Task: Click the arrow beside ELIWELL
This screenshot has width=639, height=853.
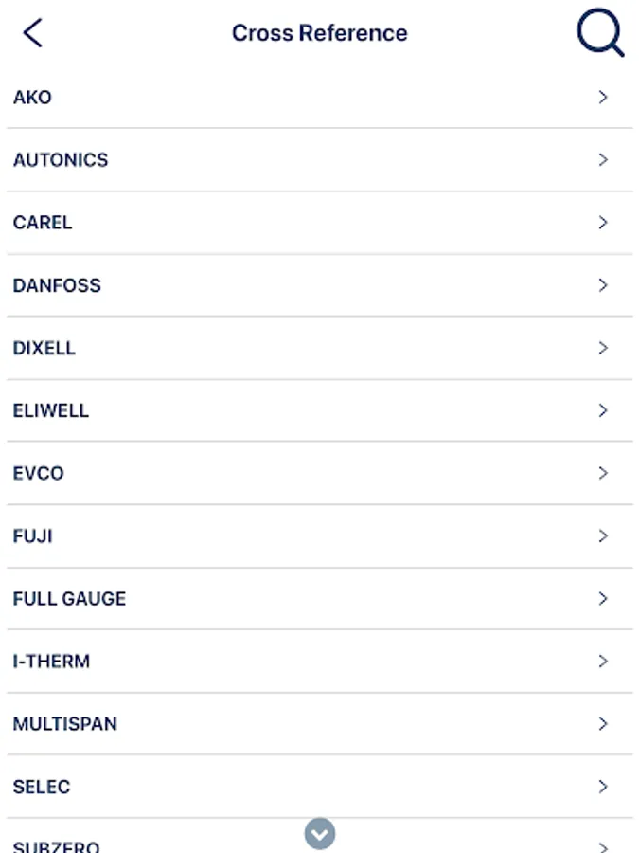Action: pos(603,410)
